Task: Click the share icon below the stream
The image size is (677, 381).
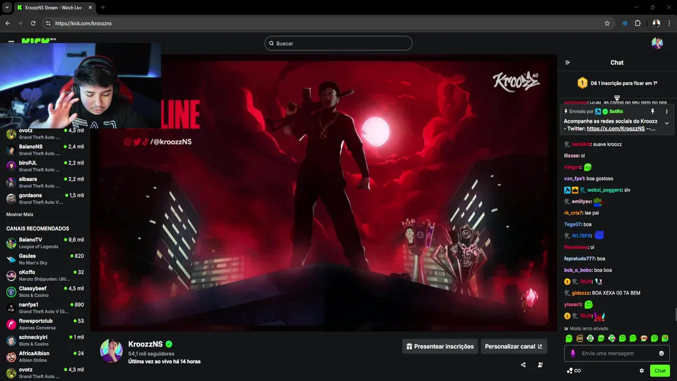Action: coord(523,365)
